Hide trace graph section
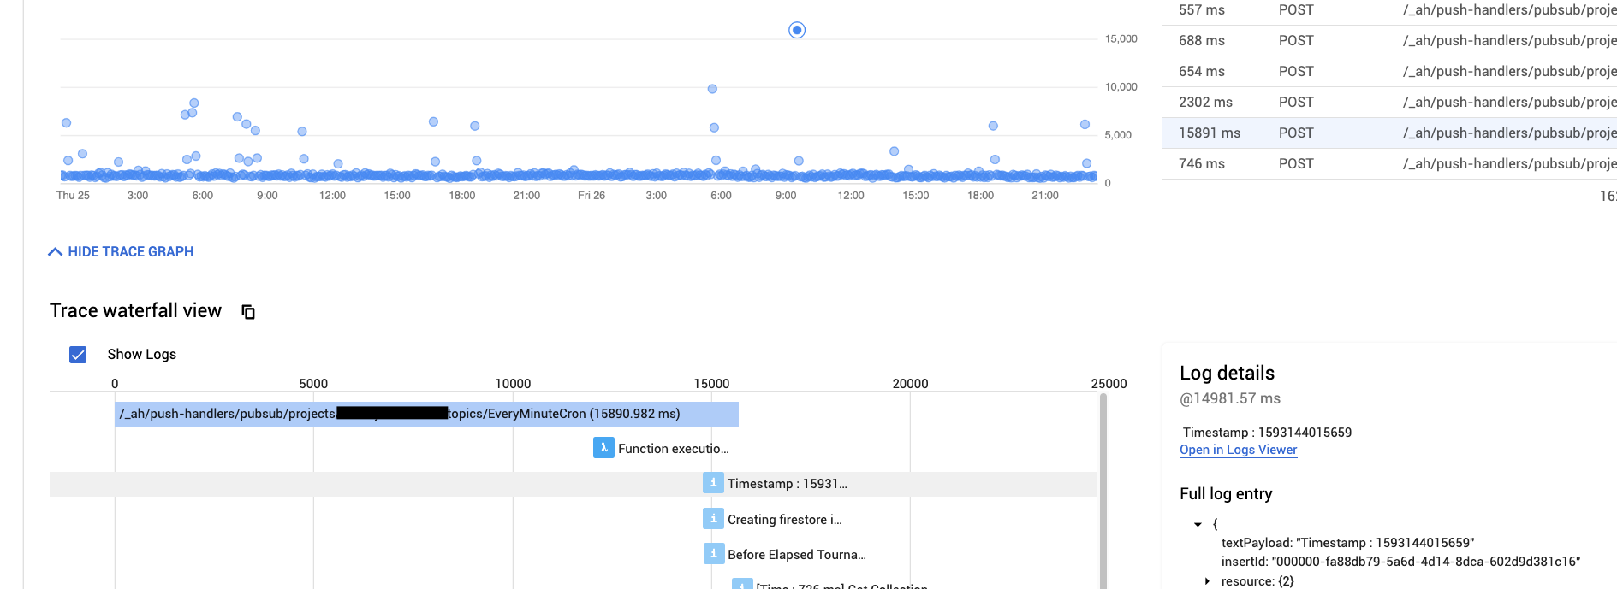 tap(130, 251)
